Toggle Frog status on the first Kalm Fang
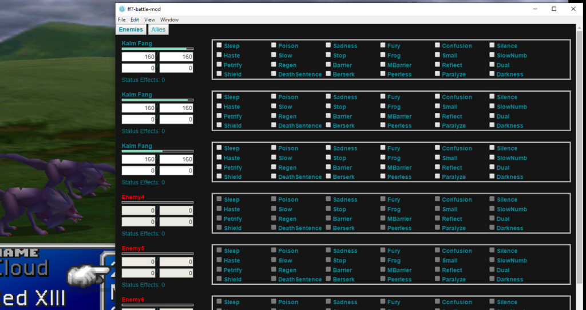Viewport: 586px width, 310px height. coord(383,55)
